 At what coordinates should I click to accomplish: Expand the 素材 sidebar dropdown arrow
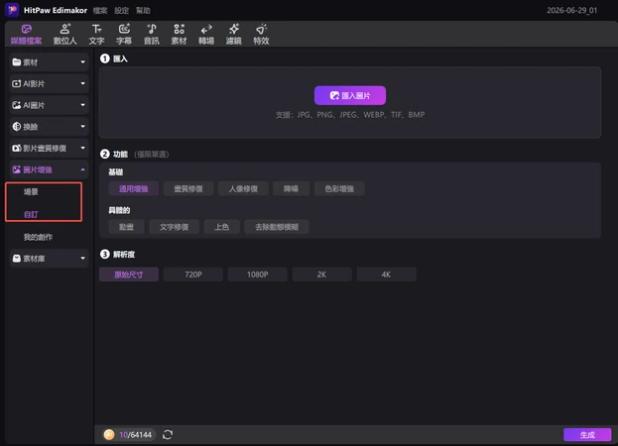point(82,62)
